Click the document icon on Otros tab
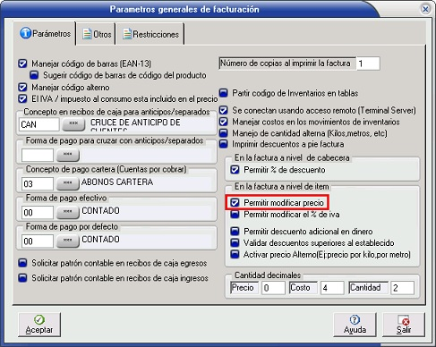 pos(87,34)
